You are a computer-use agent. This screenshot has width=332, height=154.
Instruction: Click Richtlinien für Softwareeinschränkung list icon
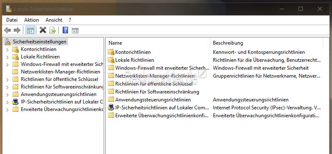(x=111, y=91)
